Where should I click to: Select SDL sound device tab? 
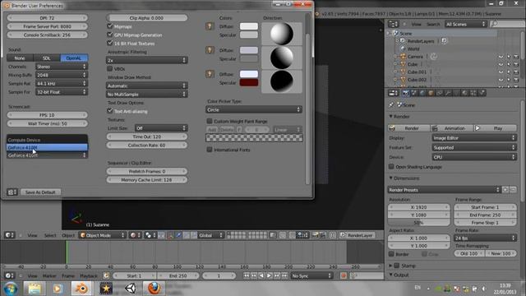[47, 58]
